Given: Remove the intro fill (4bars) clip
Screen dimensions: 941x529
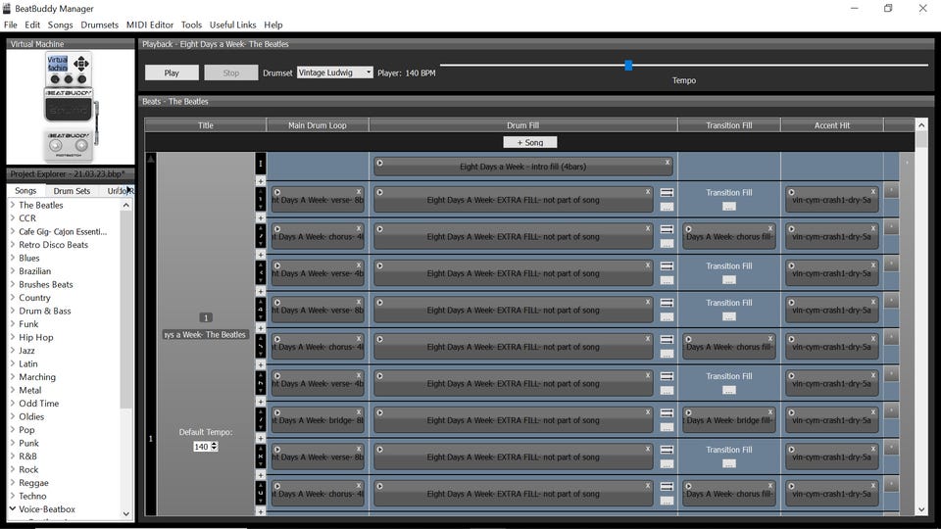Looking at the screenshot, I should point(667,162).
